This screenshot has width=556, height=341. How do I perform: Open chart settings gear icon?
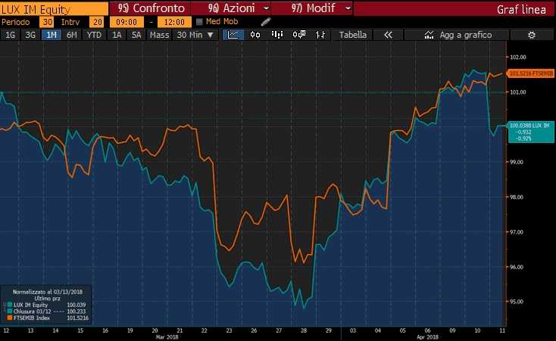(x=531, y=35)
